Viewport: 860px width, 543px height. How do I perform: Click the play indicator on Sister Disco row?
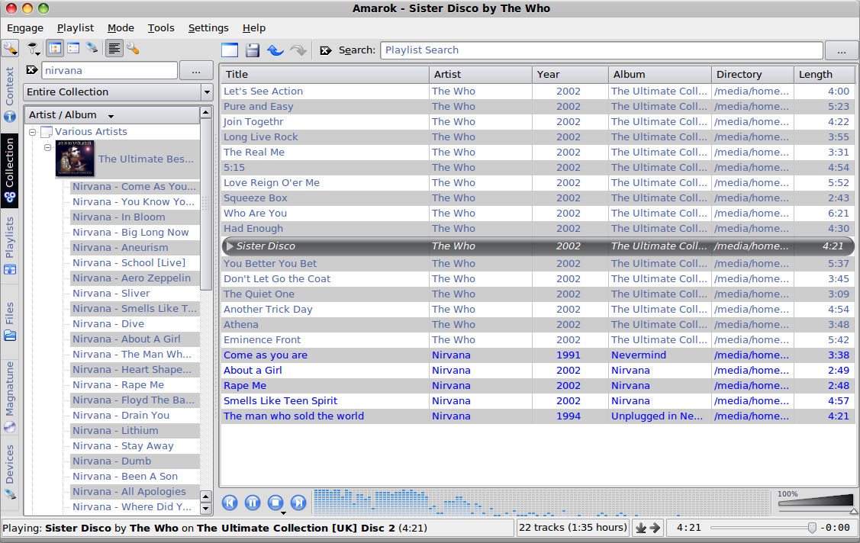[x=230, y=246]
